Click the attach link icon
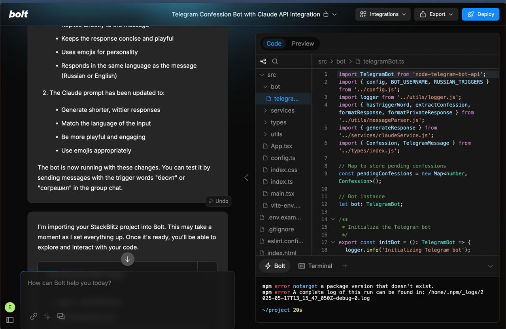This screenshot has height=329, width=506. coord(34,316)
